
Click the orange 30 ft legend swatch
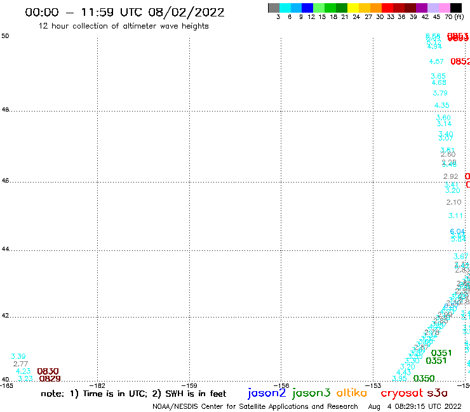click(x=376, y=8)
